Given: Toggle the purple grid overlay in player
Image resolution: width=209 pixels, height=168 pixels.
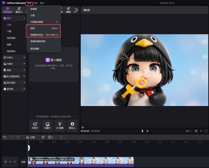Looking at the screenshot, I should pyautogui.click(x=201, y=131).
